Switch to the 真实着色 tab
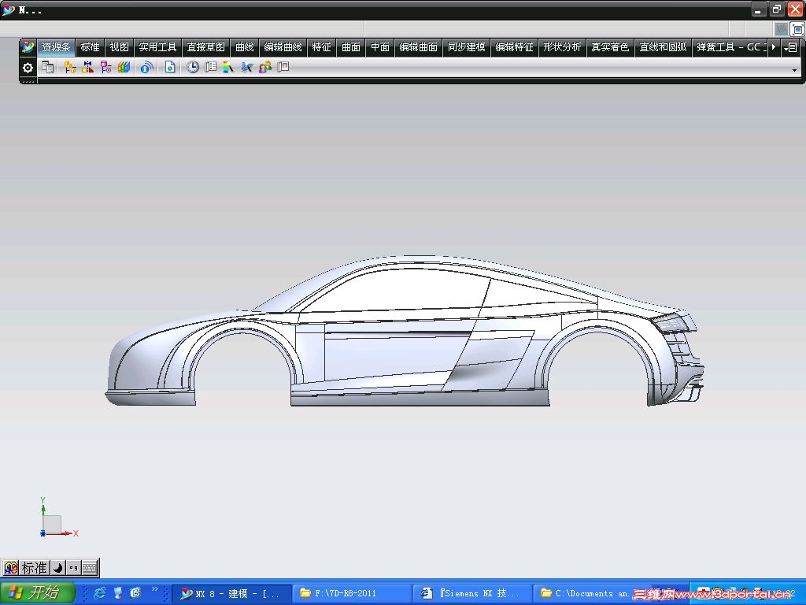The image size is (806, 605). click(x=610, y=47)
